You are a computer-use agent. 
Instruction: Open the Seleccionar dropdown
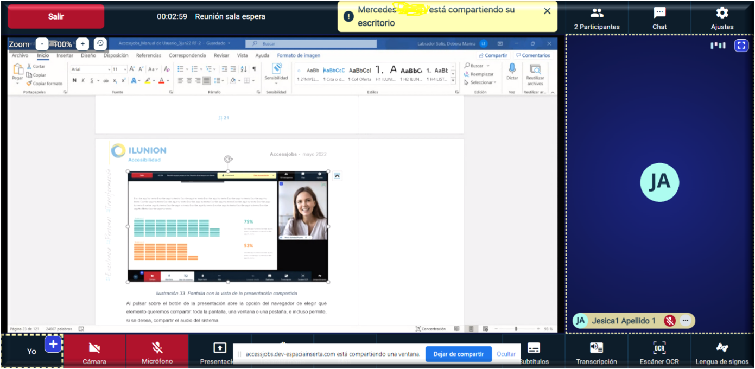coord(480,82)
